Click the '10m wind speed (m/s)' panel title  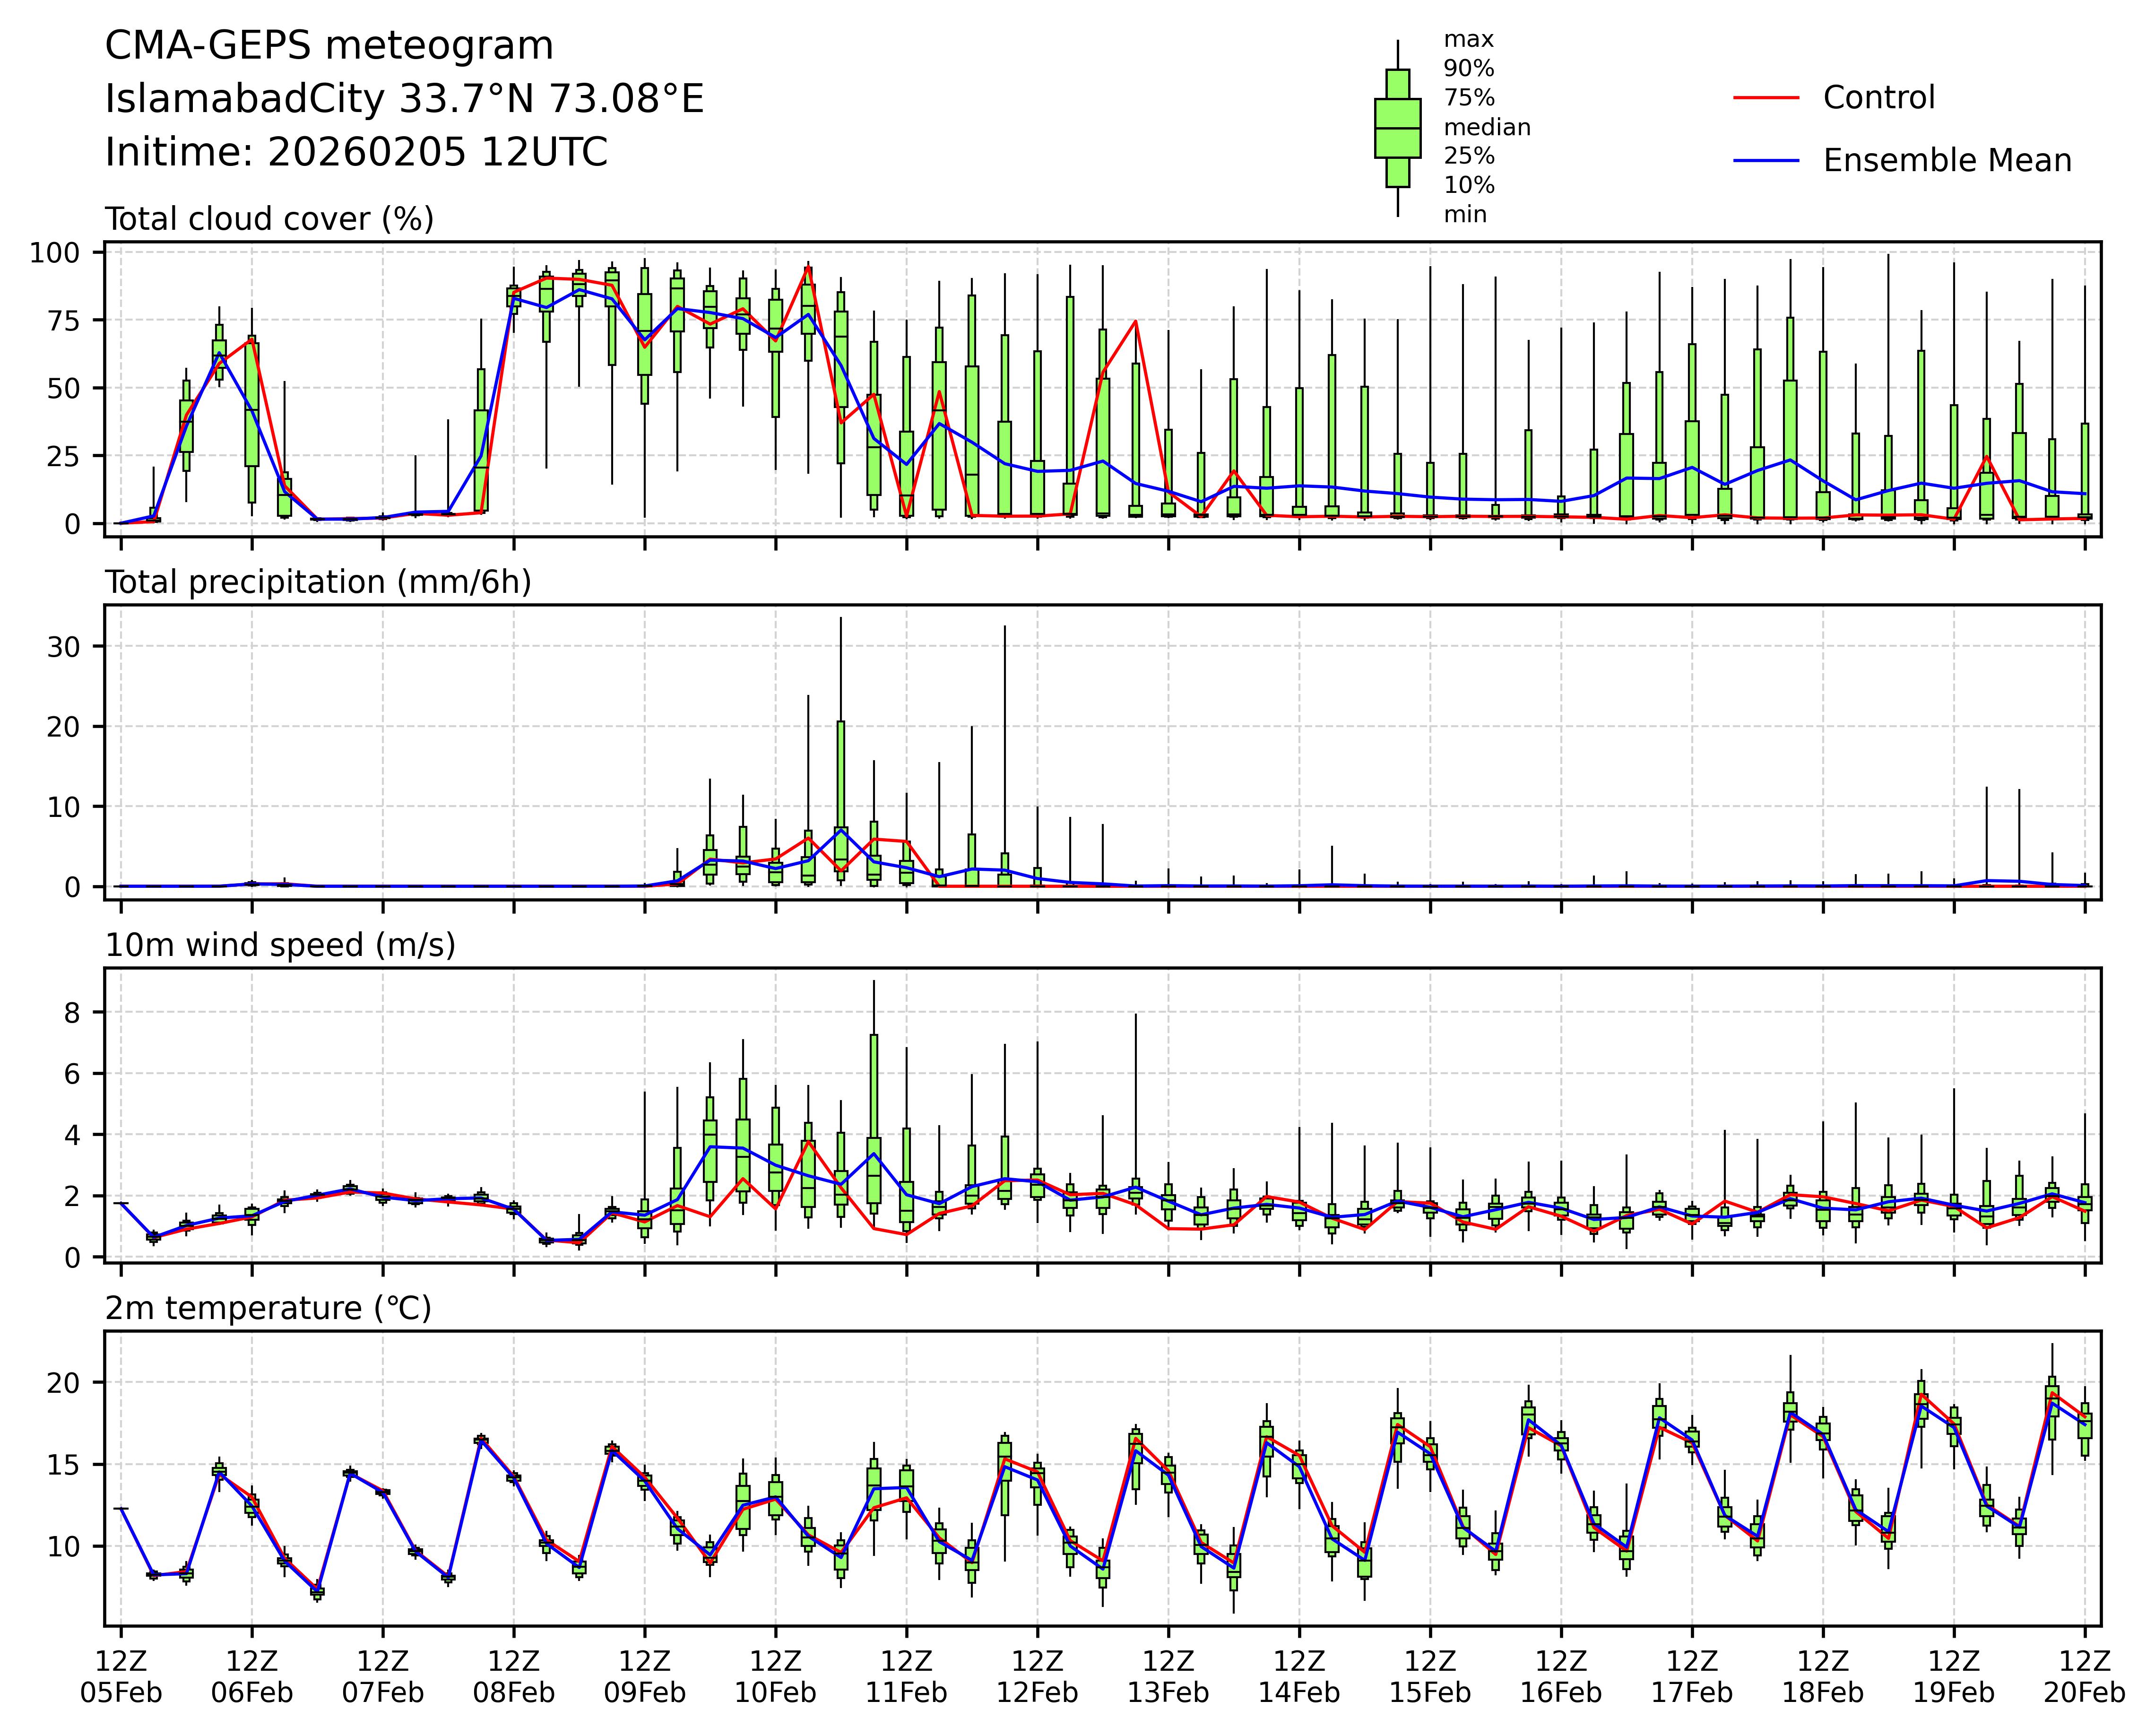click(280, 945)
